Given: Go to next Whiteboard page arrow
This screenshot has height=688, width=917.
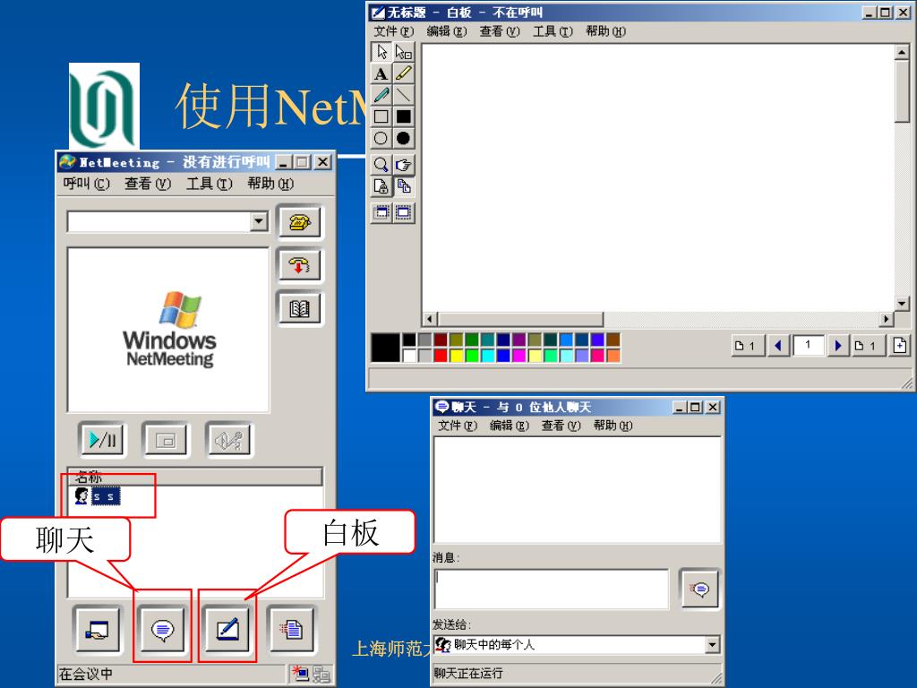Looking at the screenshot, I should 838,346.
